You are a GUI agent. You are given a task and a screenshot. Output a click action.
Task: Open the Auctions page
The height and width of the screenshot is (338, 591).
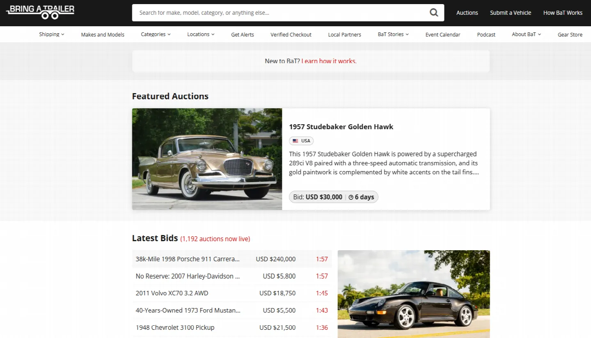pos(467,13)
